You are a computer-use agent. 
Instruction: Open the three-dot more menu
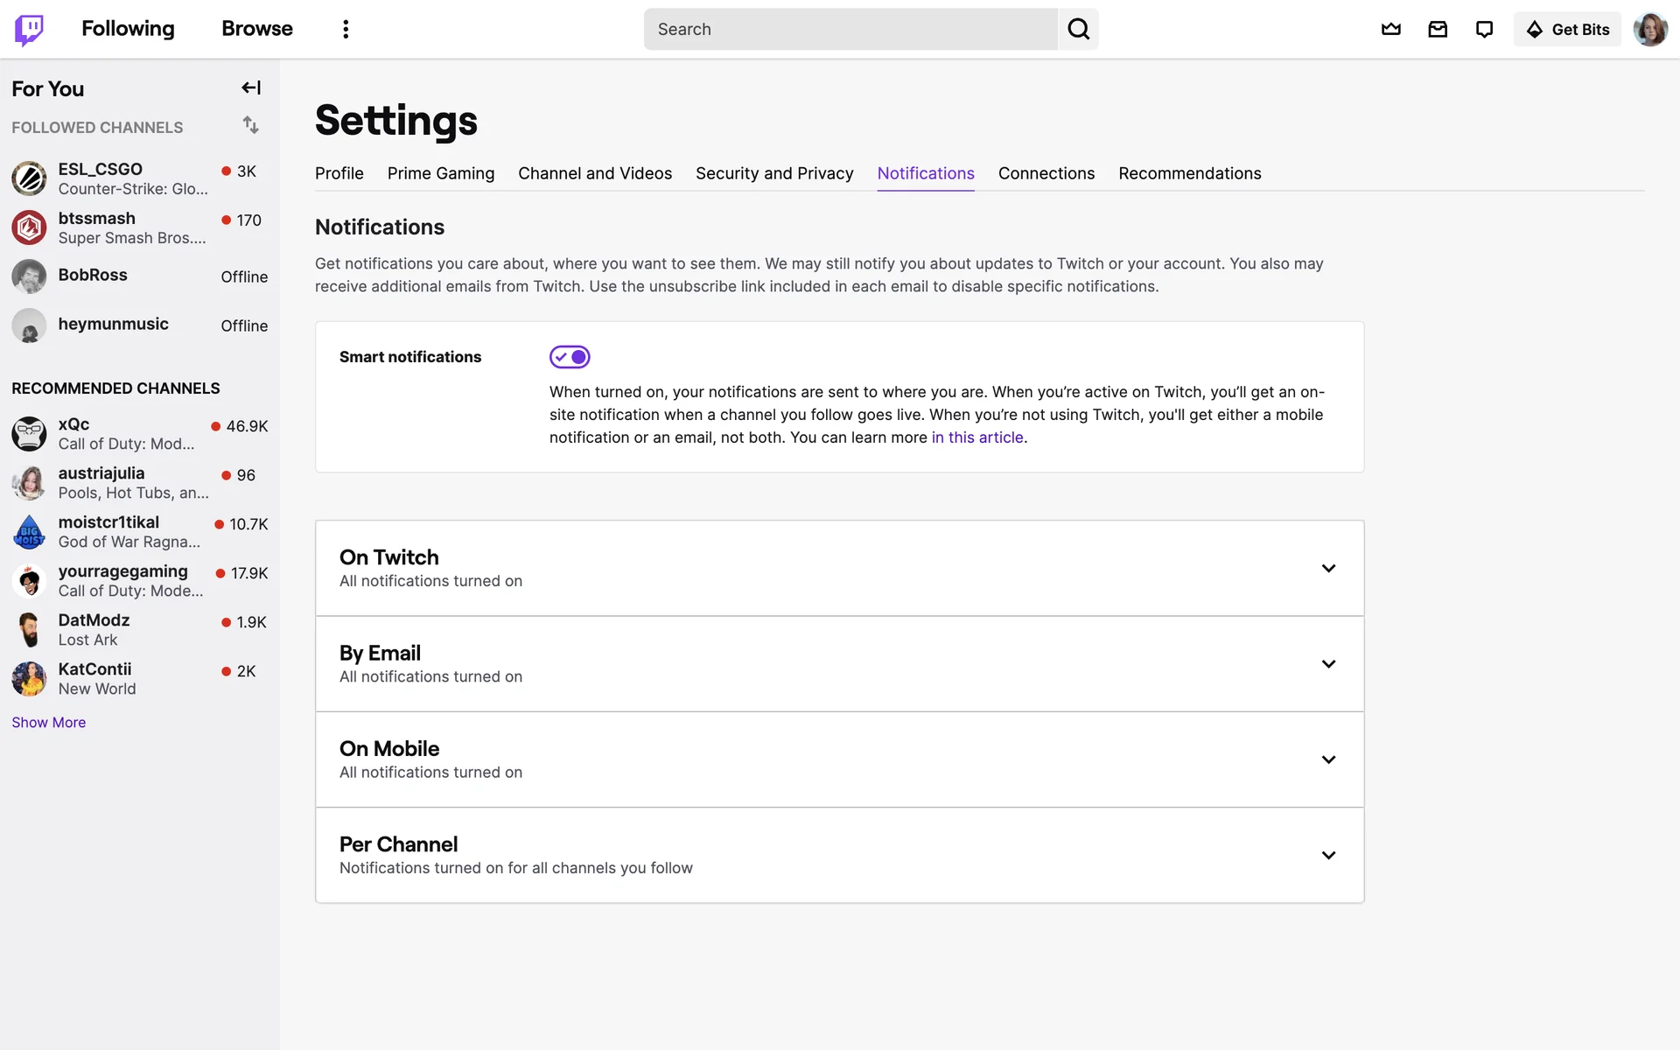(x=346, y=29)
